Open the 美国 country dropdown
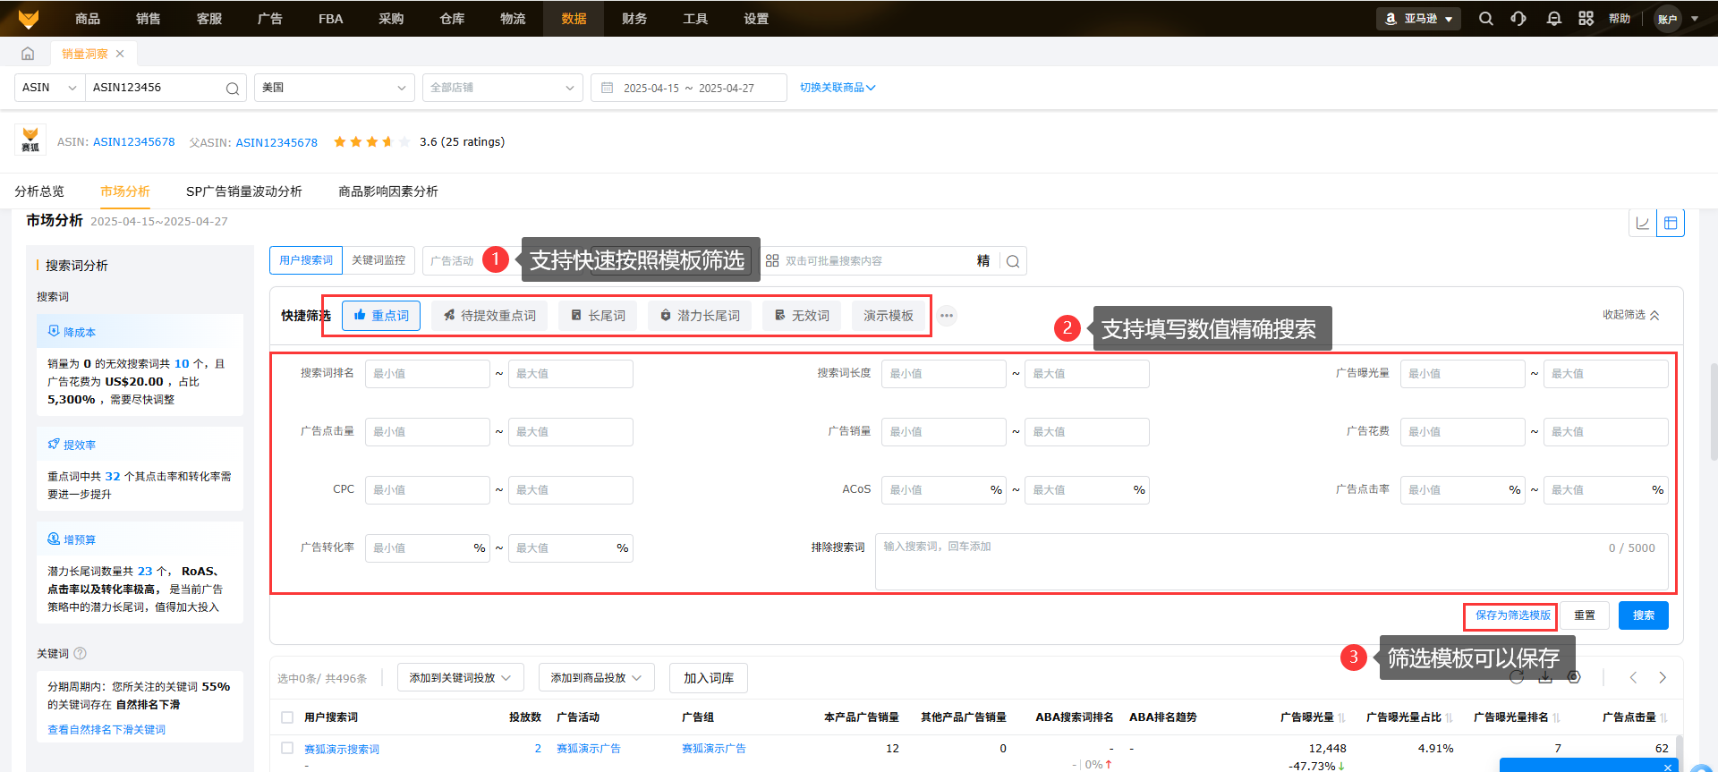Image resolution: width=1718 pixels, height=772 pixels. tap(334, 88)
